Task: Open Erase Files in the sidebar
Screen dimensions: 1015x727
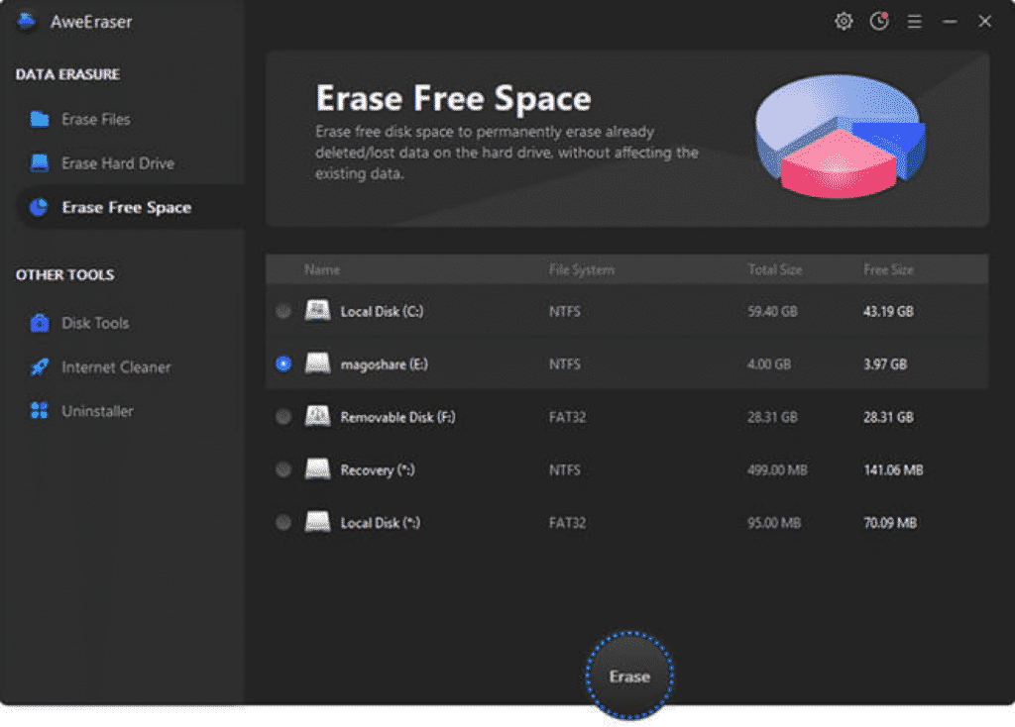Action: click(95, 119)
